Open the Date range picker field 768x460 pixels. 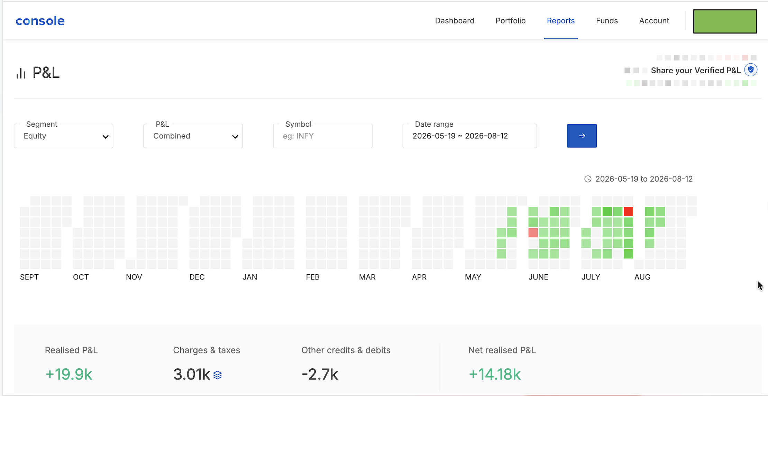(470, 136)
